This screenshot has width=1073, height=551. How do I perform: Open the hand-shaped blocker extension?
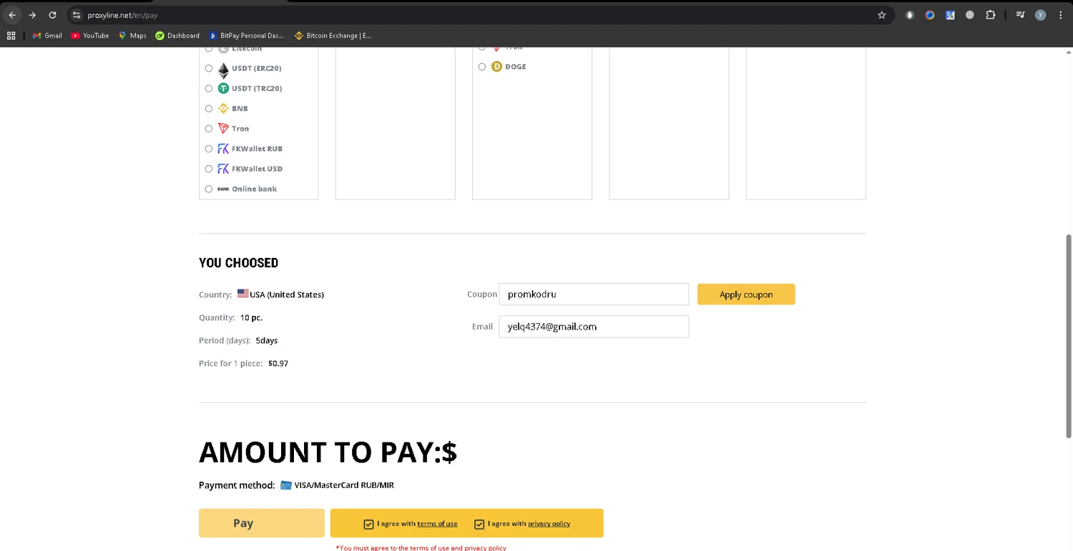click(910, 15)
